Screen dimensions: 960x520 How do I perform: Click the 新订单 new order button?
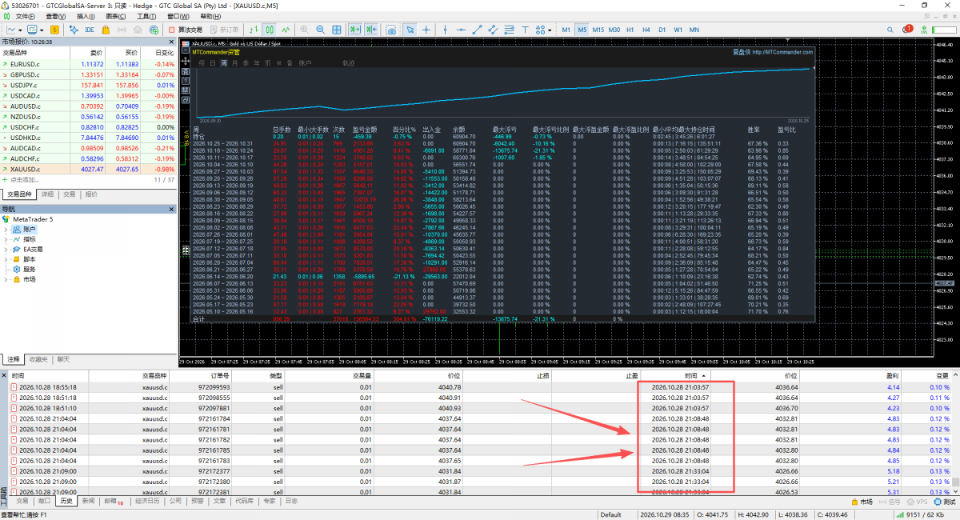pyautogui.click(x=224, y=30)
